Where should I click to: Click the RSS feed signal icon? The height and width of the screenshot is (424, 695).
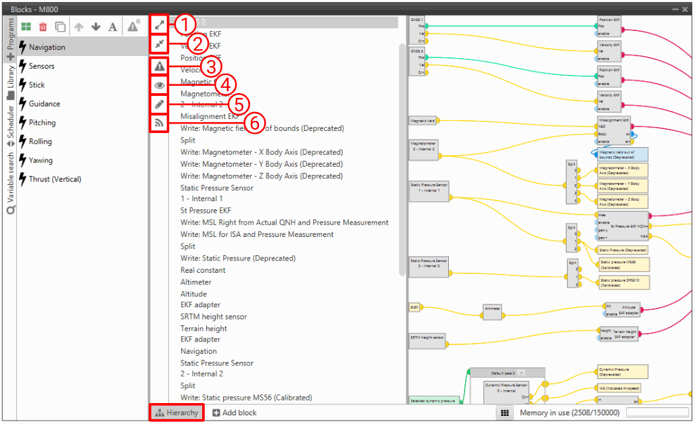coord(160,123)
